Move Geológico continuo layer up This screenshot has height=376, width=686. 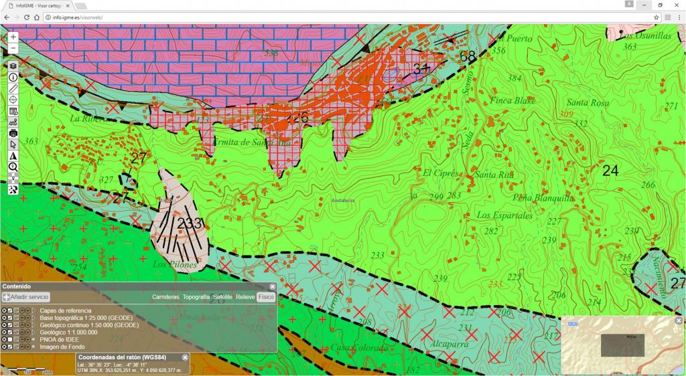click(x=22, y=325)
